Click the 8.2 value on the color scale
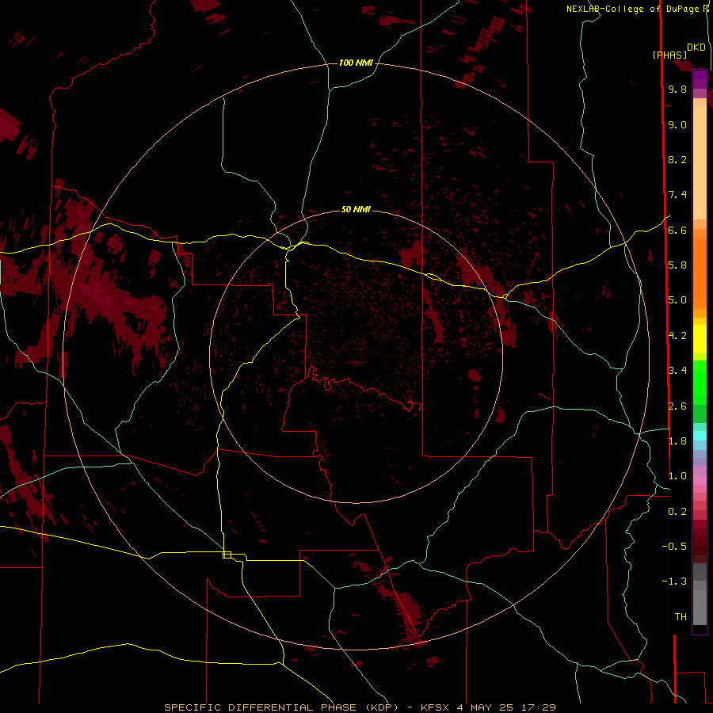Image resolution: width=713 pixels, height=713 pixels. 677,159
